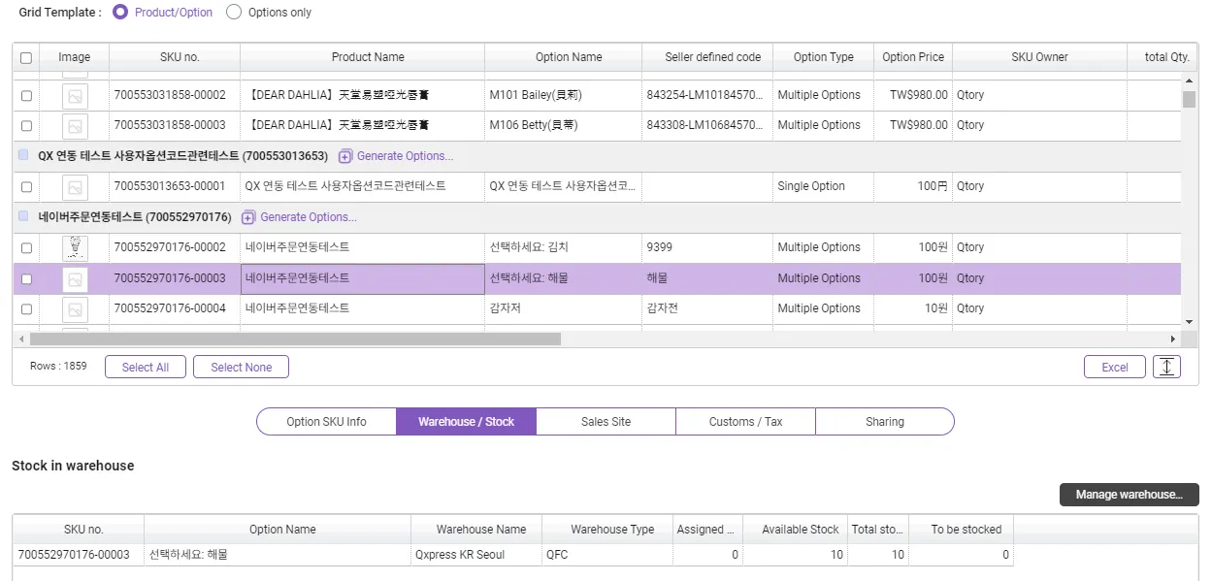Click the grid height expand icon beside Excel
The height and width of the screenshot is (581, 1212).
[1166, 367]
